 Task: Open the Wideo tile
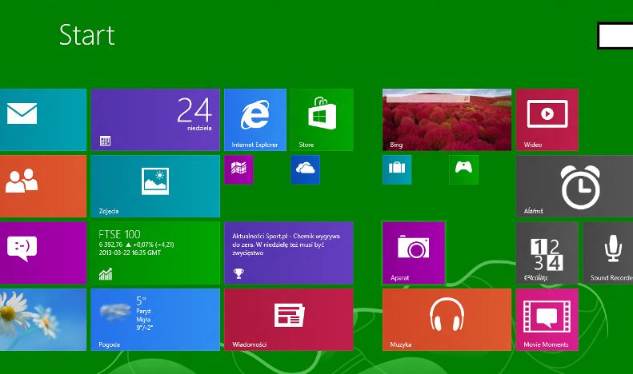click(547, 120)
